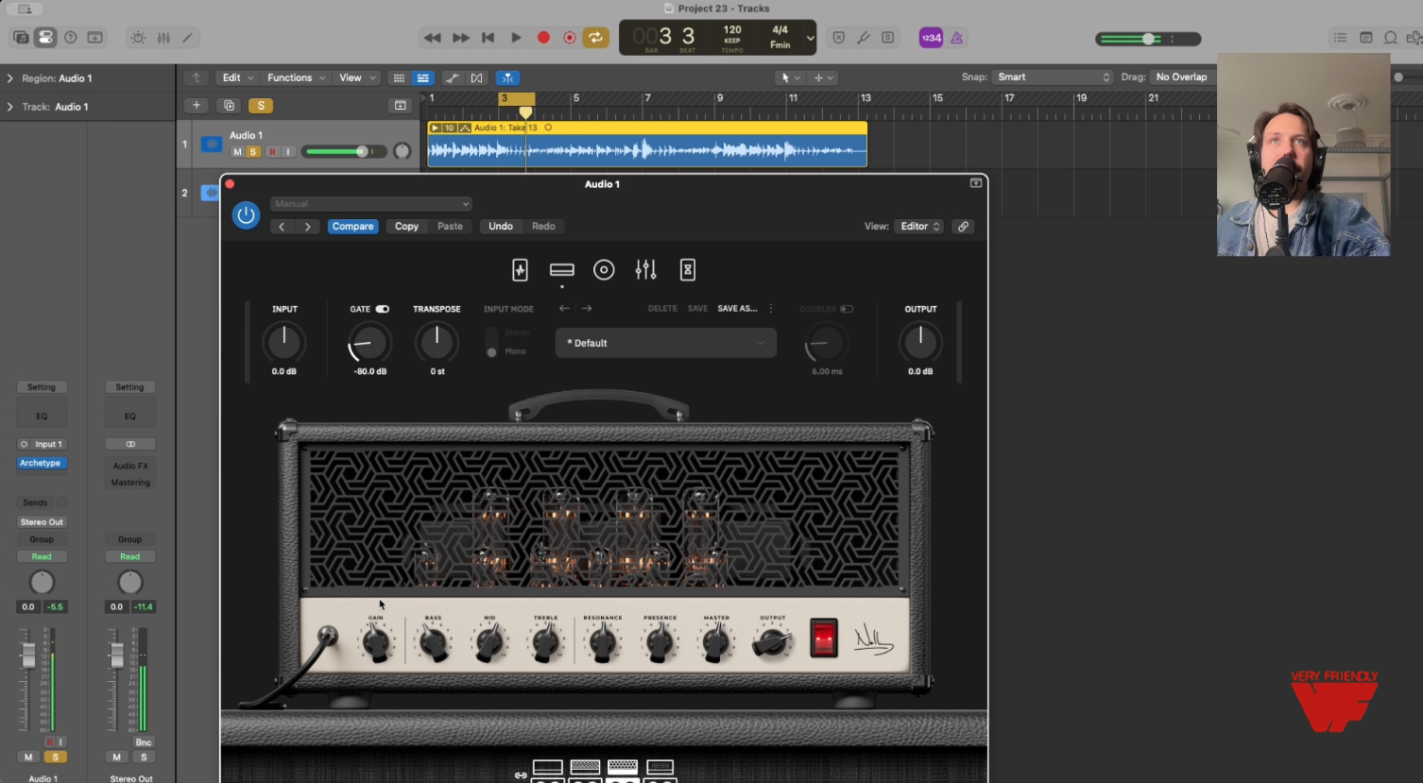
Task: Click Archetype plugin slot in channel strip
Action: (x=40, y=464)
